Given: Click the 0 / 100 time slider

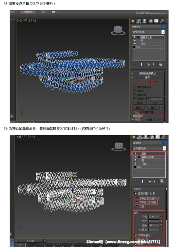Looking at the screenshot, I should click(x=30, y=241).
